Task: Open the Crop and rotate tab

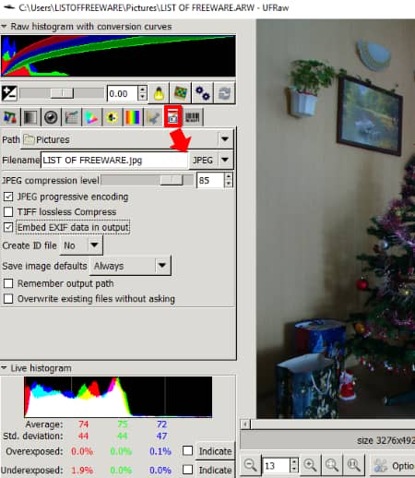Action: tap(153, 117)
